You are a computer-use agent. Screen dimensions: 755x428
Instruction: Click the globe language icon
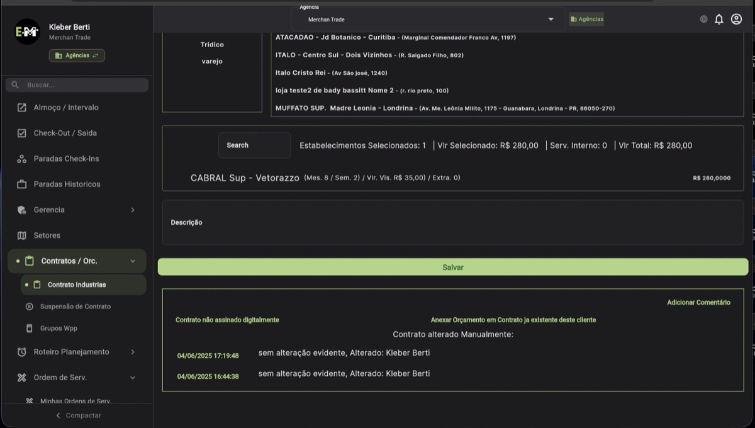point(703,20)
